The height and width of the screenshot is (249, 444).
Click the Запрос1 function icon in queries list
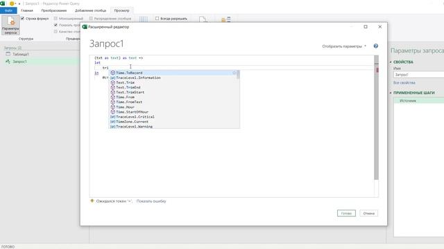(8, 62)
